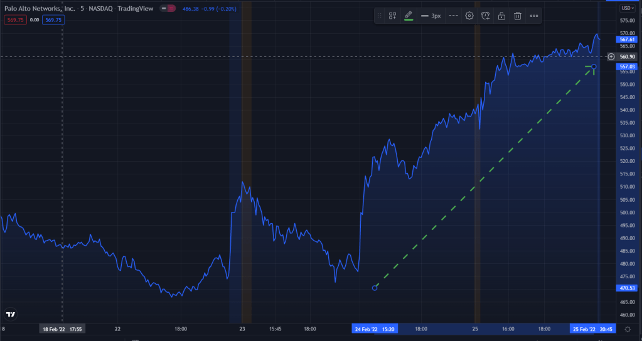Click the red 569.75 sell button
The image size is (642, 341).
pos(14,20)
